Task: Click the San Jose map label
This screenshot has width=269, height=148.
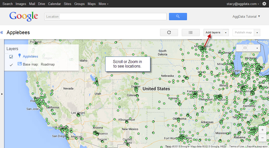Action: point(32,109)
